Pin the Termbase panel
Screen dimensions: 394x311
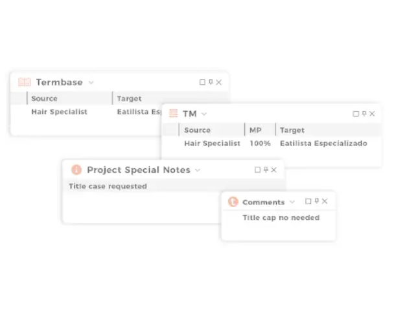pos(211,82)
